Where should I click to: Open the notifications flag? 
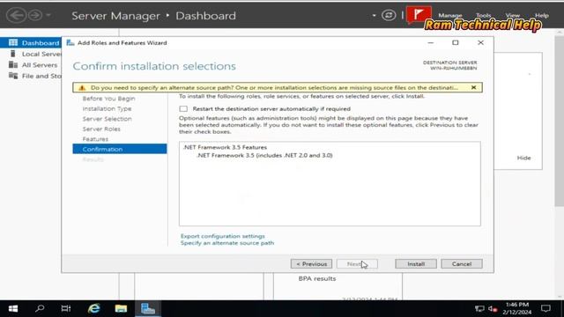click(x=419, y=15)
